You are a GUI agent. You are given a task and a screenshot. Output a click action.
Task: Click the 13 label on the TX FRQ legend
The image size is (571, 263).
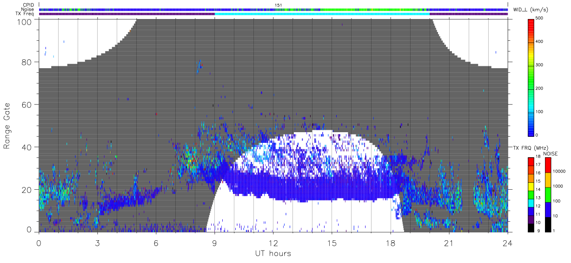[x=538, y=198]
